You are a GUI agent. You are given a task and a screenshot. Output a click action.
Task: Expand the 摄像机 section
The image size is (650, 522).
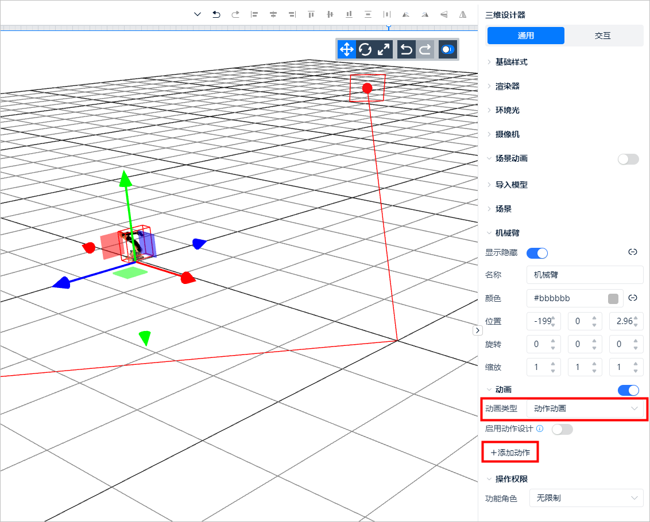coord(508,134)
